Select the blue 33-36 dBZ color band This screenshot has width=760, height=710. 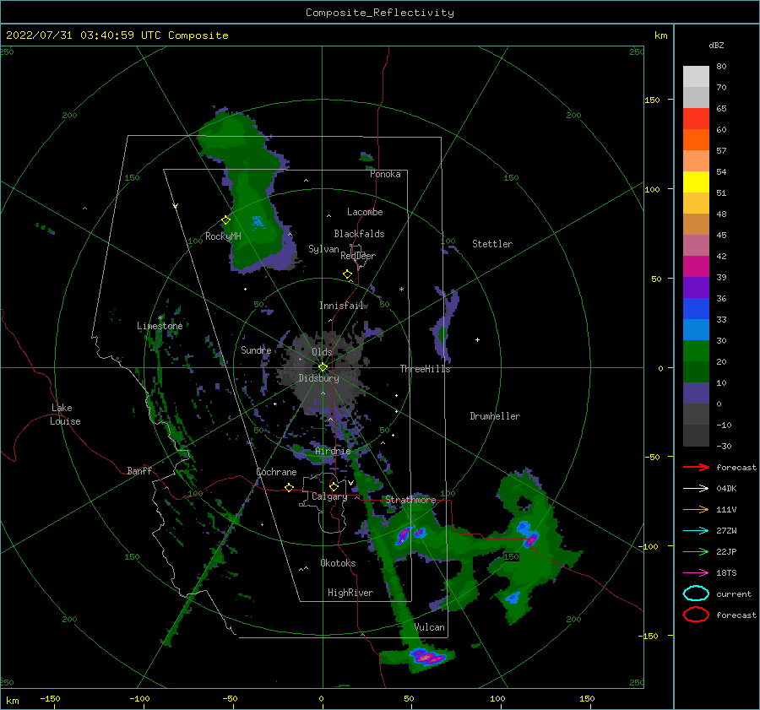(x=696, y=308)
